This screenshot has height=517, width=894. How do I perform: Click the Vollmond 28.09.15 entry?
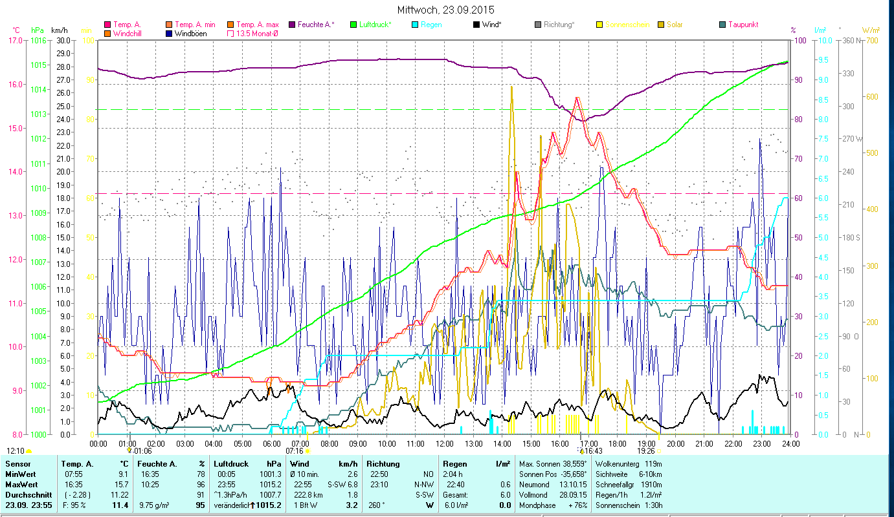pos(553,495)
